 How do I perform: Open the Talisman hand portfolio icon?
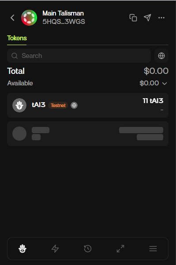[22, 249]
